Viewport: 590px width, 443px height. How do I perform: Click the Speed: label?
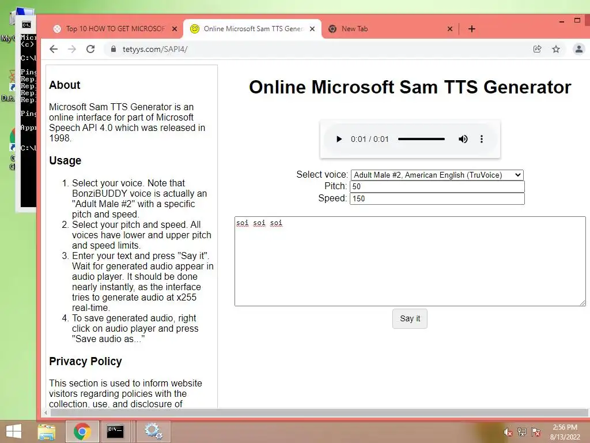click(332, 198)
